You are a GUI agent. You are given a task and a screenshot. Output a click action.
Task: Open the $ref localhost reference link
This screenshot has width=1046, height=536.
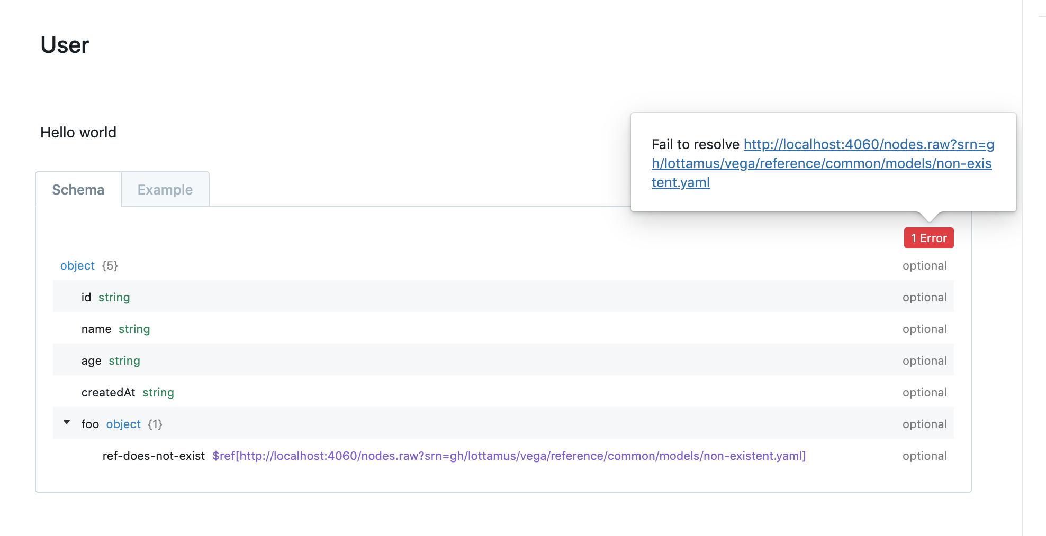pos(508,455)
